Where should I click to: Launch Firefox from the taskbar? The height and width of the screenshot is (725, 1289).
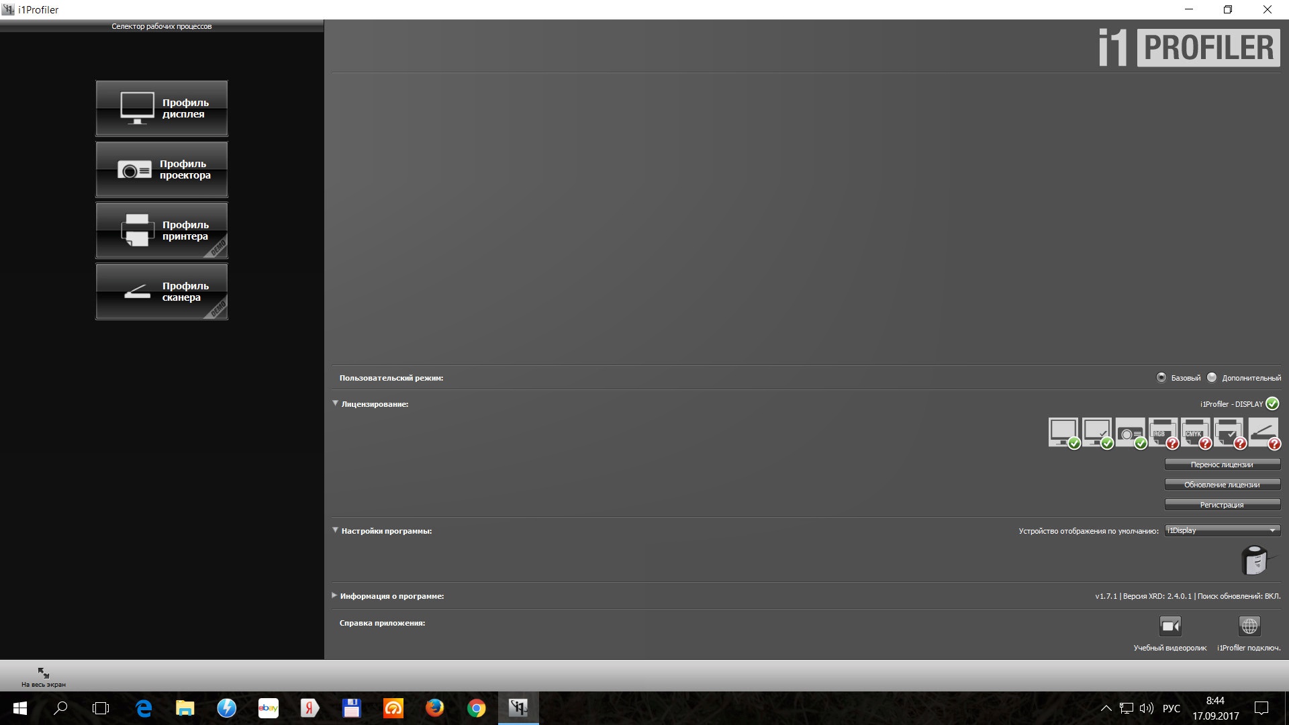tap(435, 708)
